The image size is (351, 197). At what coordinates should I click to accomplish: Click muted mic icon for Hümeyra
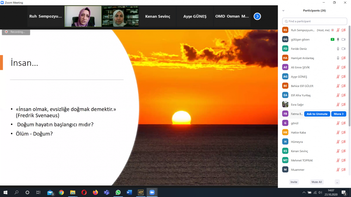(x=338, y=142)
